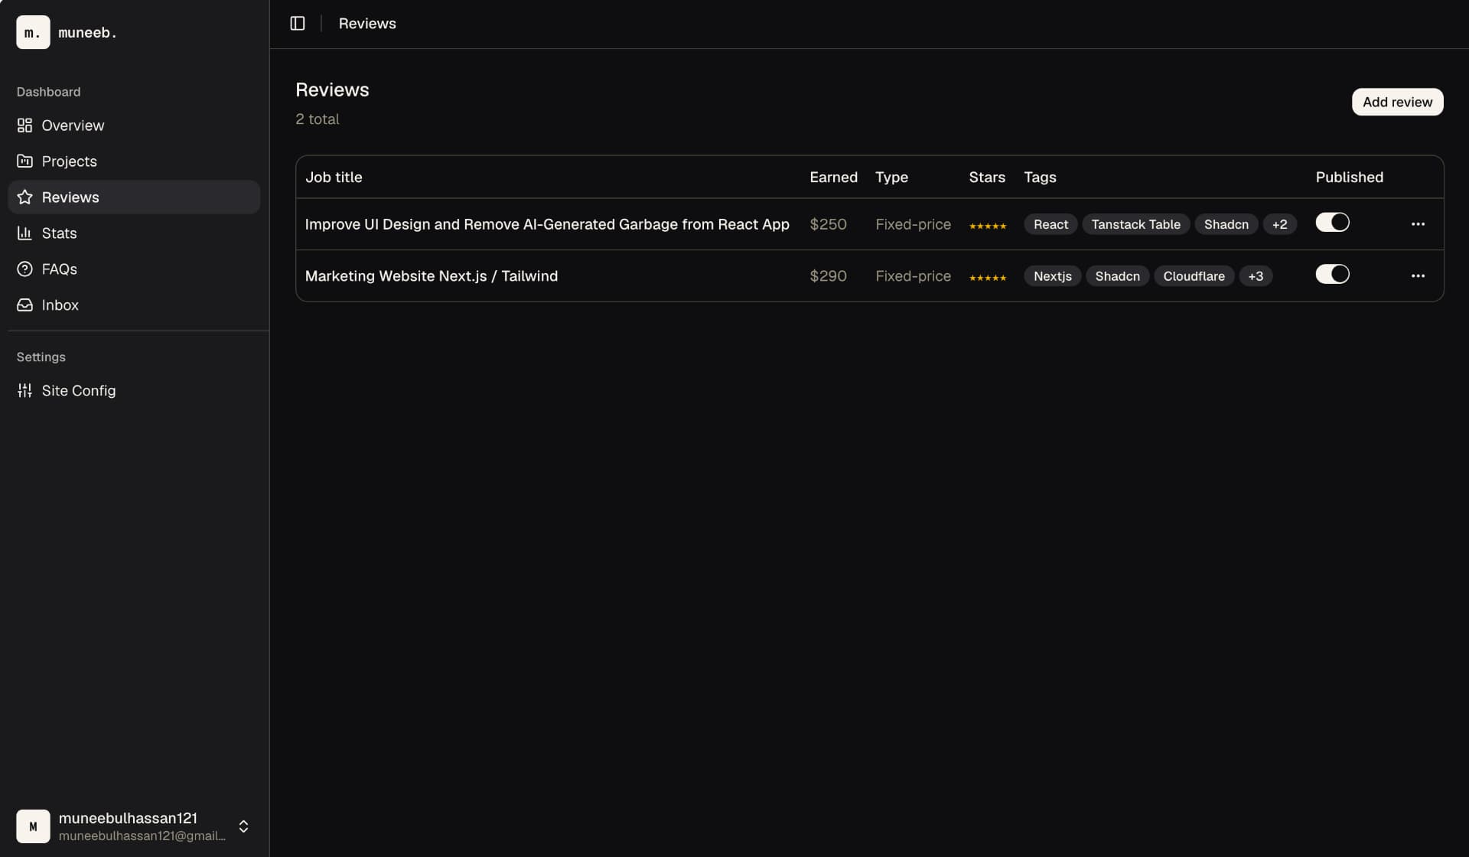Click the Reviews star icon in sidebar
Image resolution: width=1469 pixels, height=857 pixels.
24,197
